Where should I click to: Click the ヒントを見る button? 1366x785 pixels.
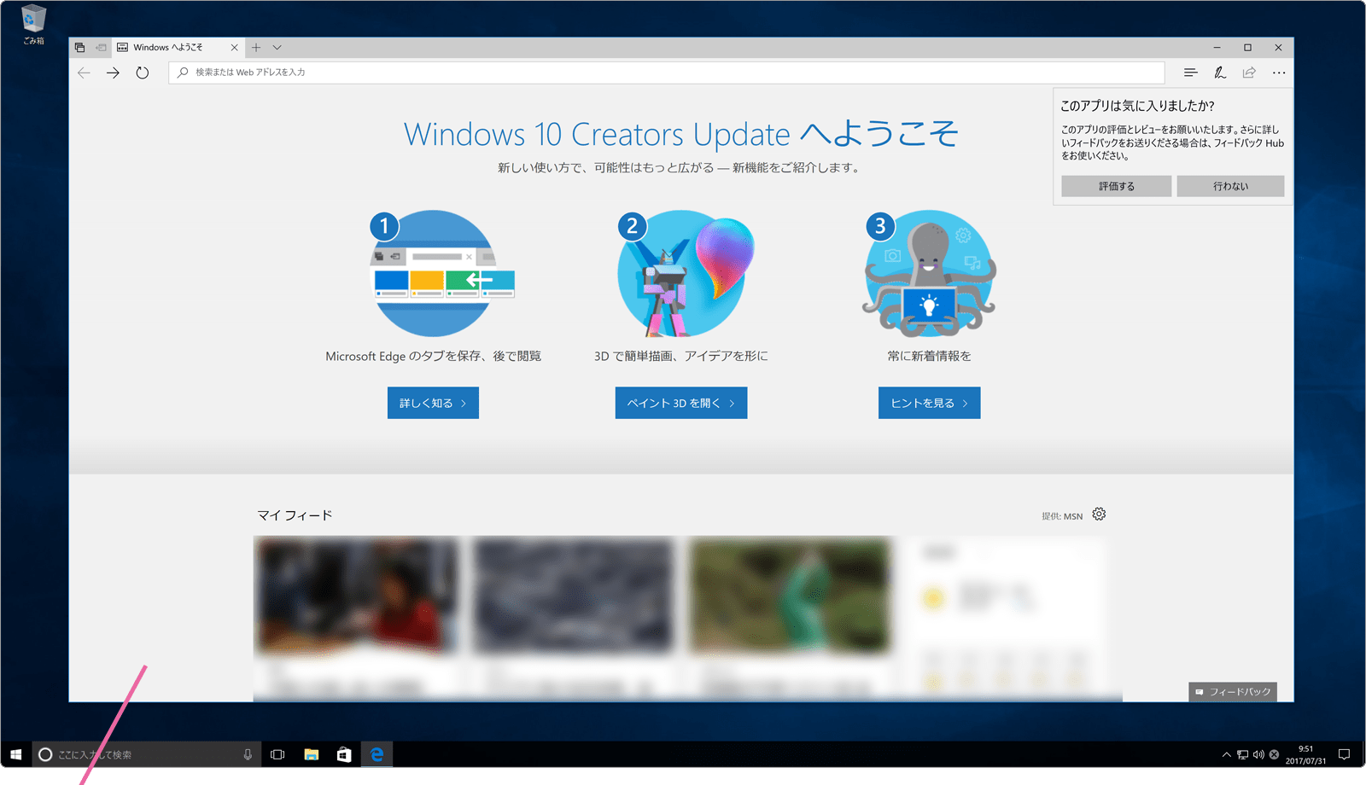click(x=929, y=403)
